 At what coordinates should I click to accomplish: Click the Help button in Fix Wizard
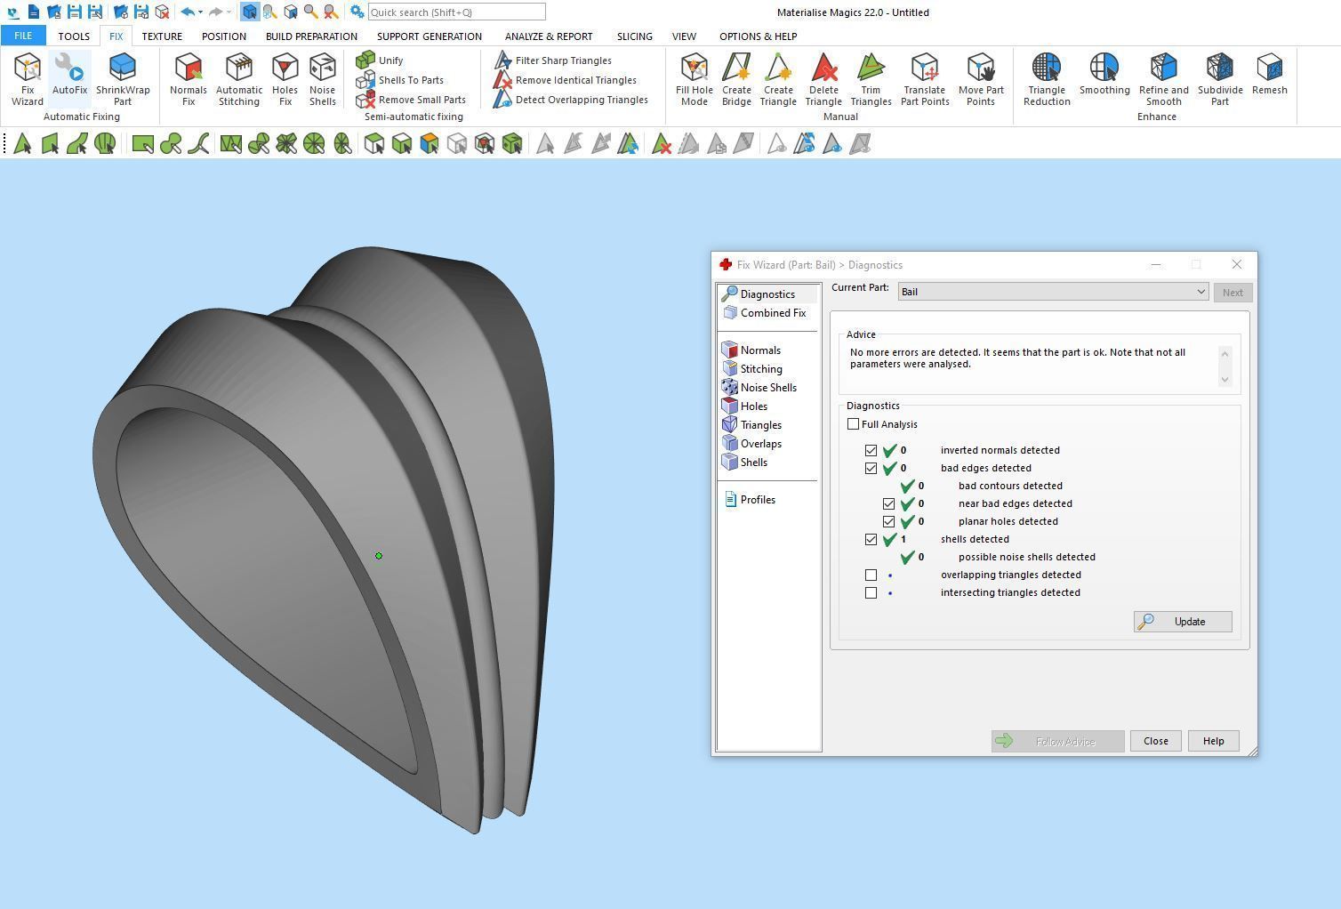1214,741
